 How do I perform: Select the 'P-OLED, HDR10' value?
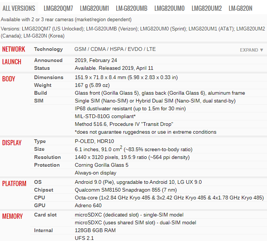94,141
